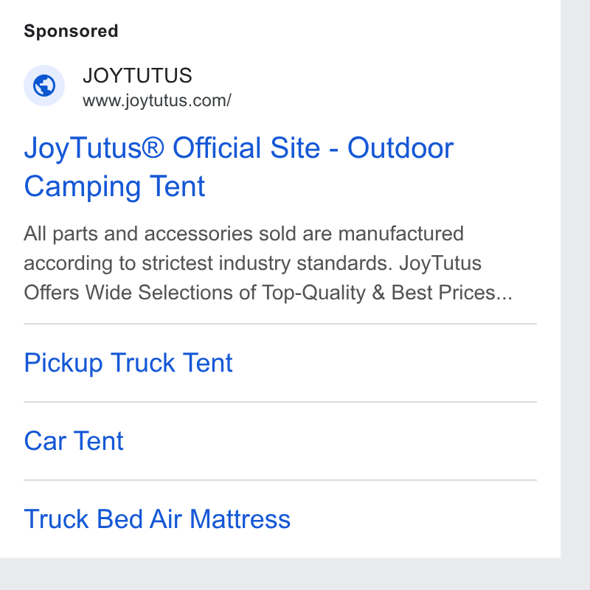Click the ad description paragraph text

coord(268,263)
